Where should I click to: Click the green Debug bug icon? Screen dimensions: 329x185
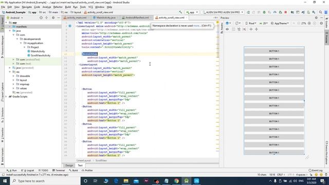click(264, 12)
